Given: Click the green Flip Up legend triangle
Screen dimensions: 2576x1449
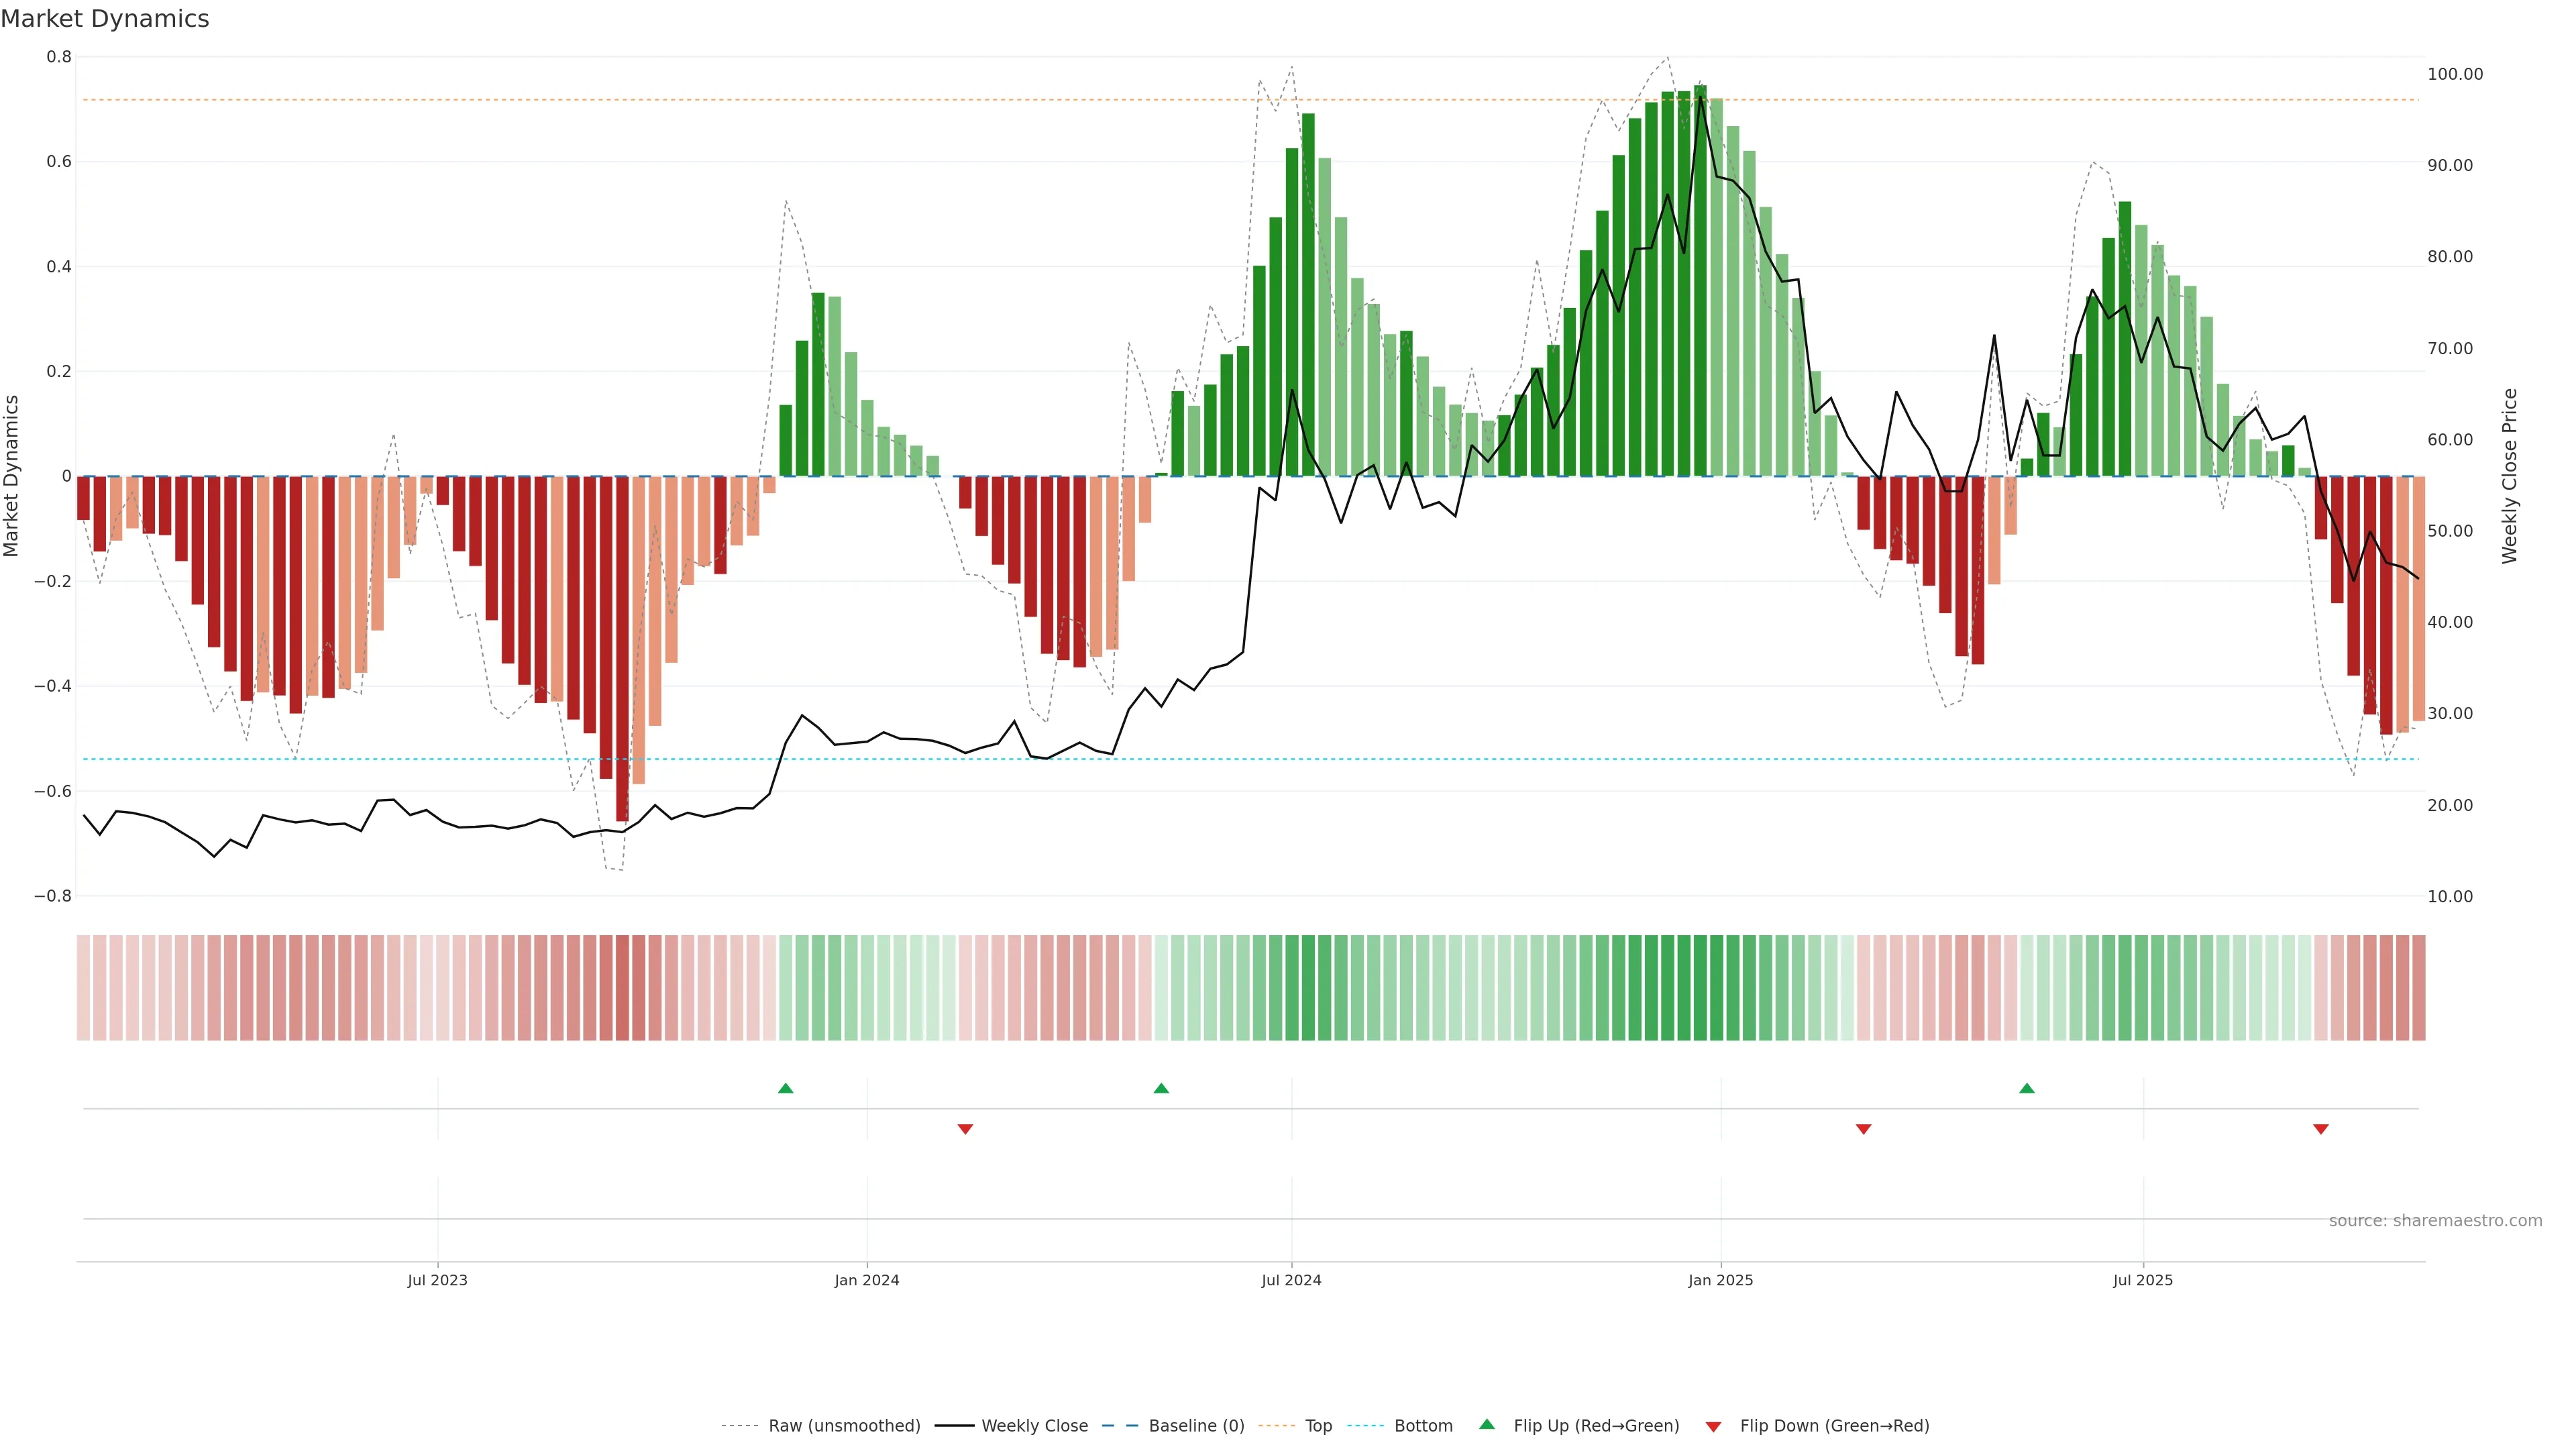Looking at the screenshot, I should [x=1487, y=1424].
